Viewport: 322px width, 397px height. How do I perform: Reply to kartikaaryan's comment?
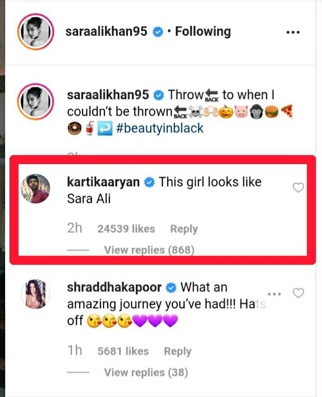coord(184,229)
